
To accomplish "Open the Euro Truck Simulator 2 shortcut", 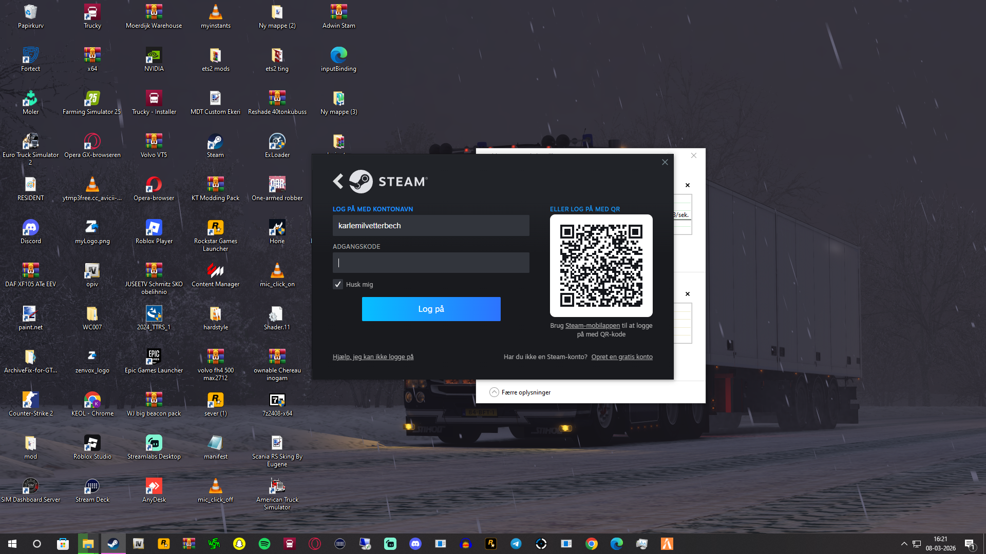I will tap(31, 142).
